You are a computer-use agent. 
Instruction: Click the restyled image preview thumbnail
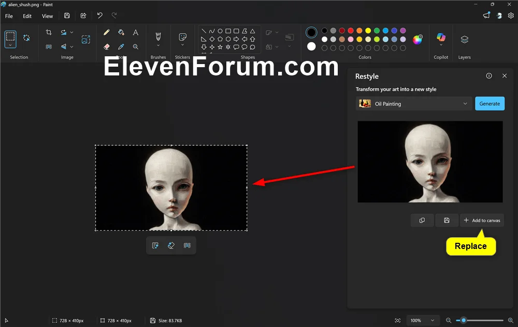point(430,162)
